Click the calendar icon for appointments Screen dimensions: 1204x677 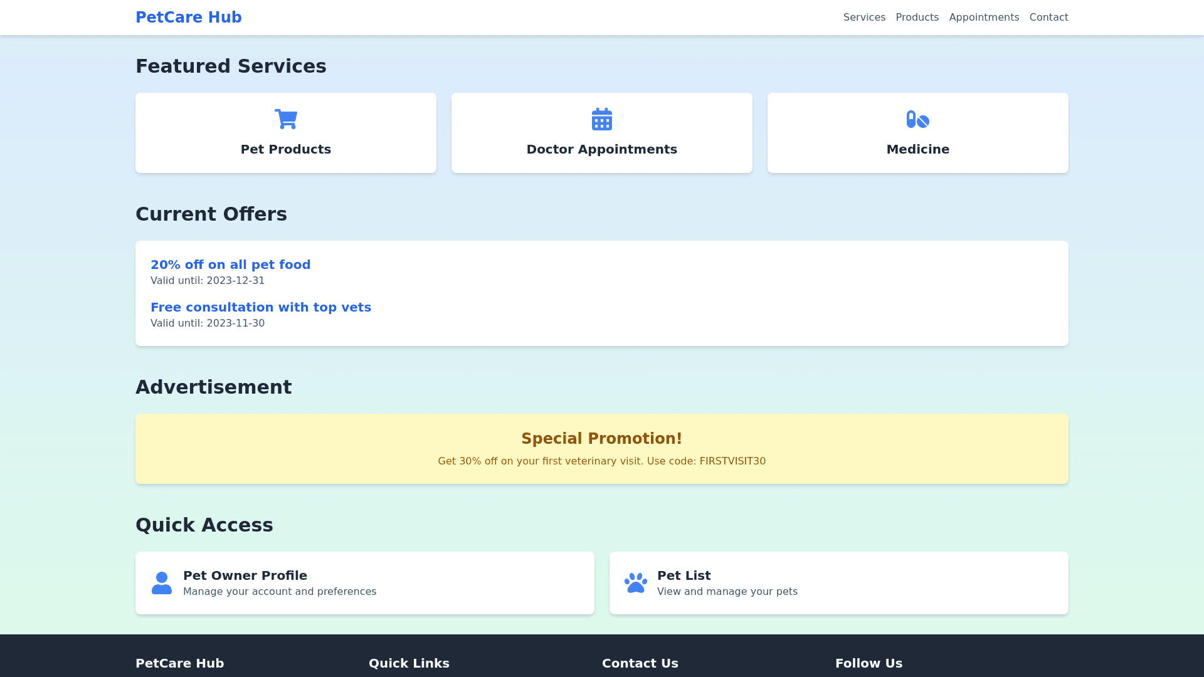click(601, 119)
